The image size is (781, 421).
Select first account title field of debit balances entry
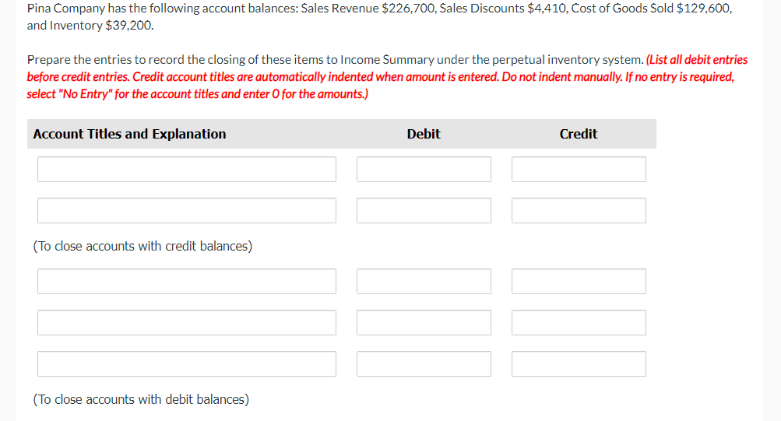187,281
